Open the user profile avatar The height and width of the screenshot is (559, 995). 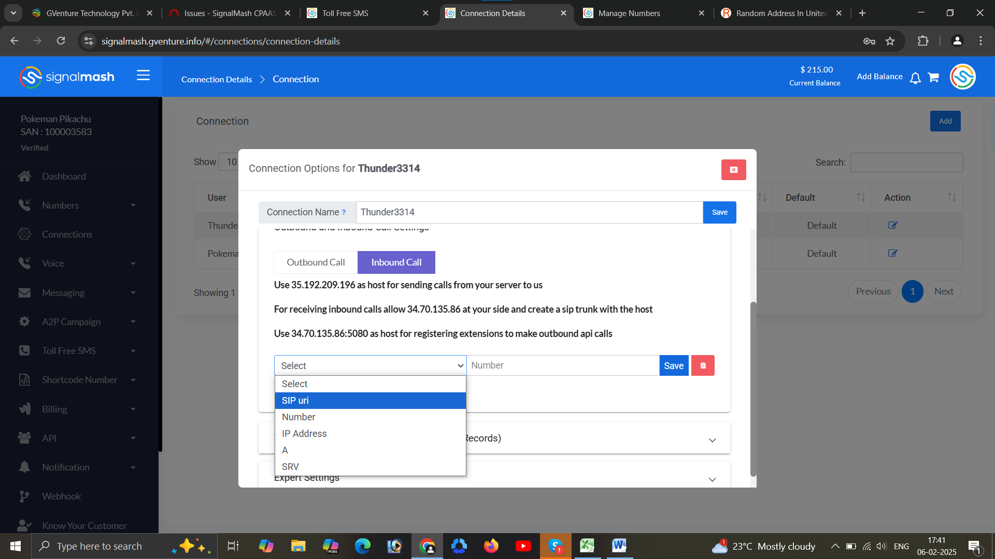(962, 77)
